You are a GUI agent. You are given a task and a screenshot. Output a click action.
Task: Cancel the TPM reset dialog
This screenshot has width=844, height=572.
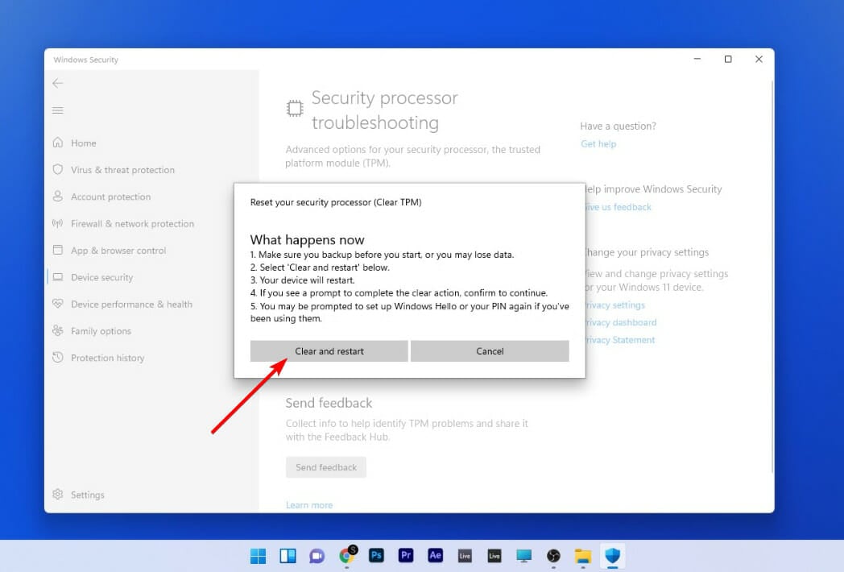(490, 351)
